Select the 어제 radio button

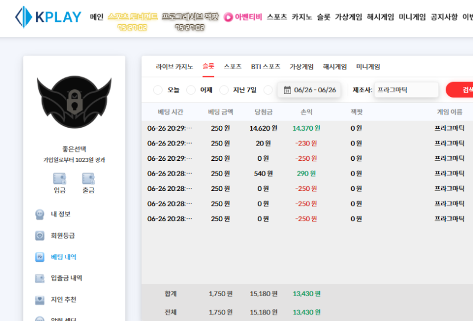click(x=191, y=90)
